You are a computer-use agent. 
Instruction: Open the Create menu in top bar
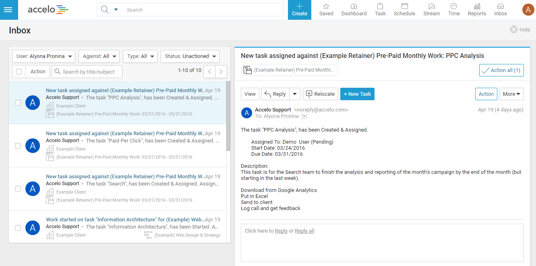pyautogui.click(x=300, y=10)
